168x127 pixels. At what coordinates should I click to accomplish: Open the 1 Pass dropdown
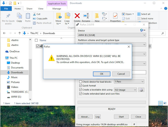pos(129,82)
